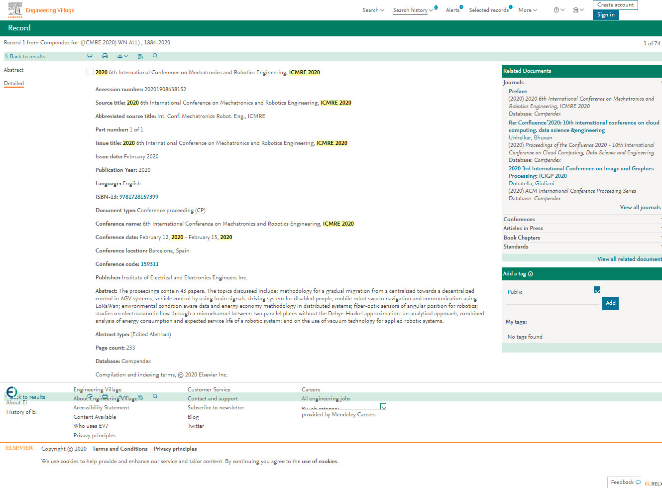The image size is (662, 488).
Task: Open Content Available footer link
Action: tap(95, 417)
